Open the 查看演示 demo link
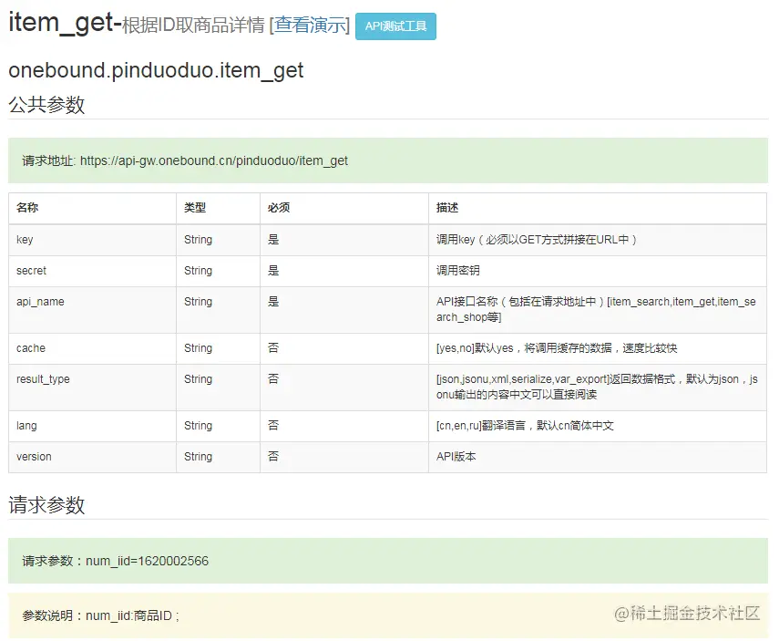Image resolution: width=779 pixels, height=641 pixels. point(310,25)
